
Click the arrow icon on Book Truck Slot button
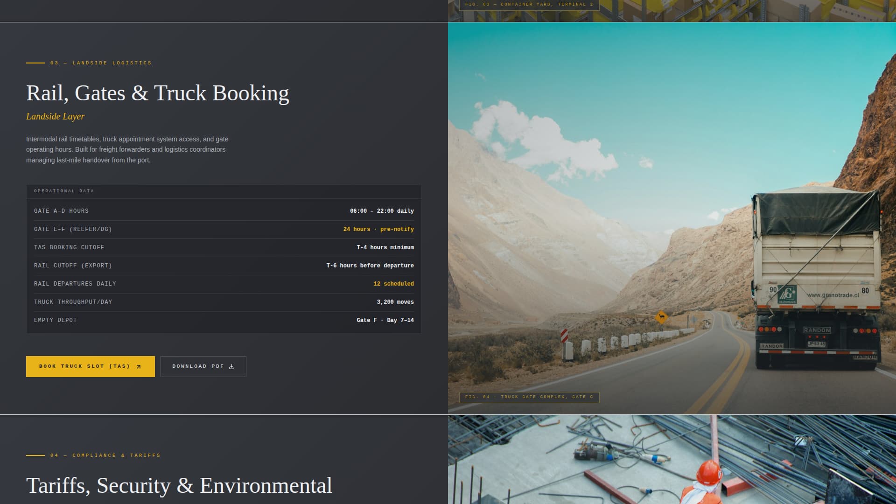[139, 367]
